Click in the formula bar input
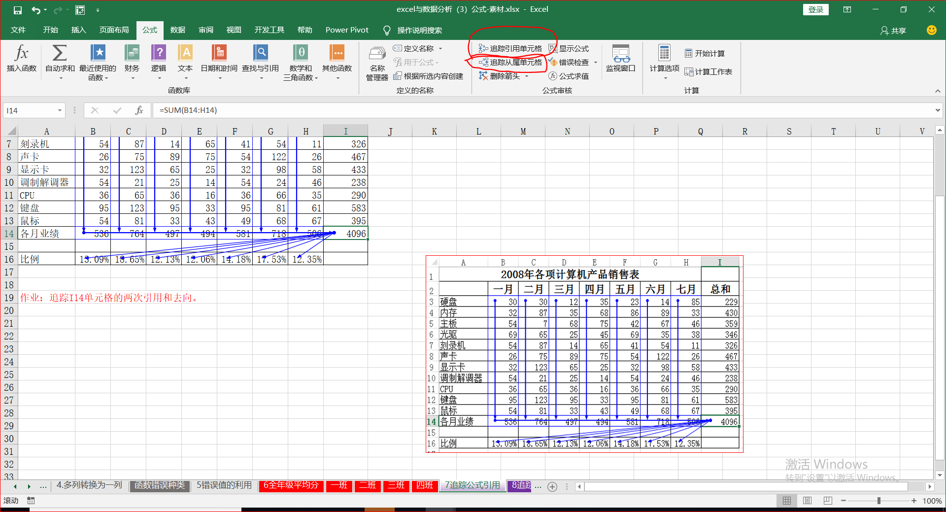The image size is (946, 512). coord(542,110)
